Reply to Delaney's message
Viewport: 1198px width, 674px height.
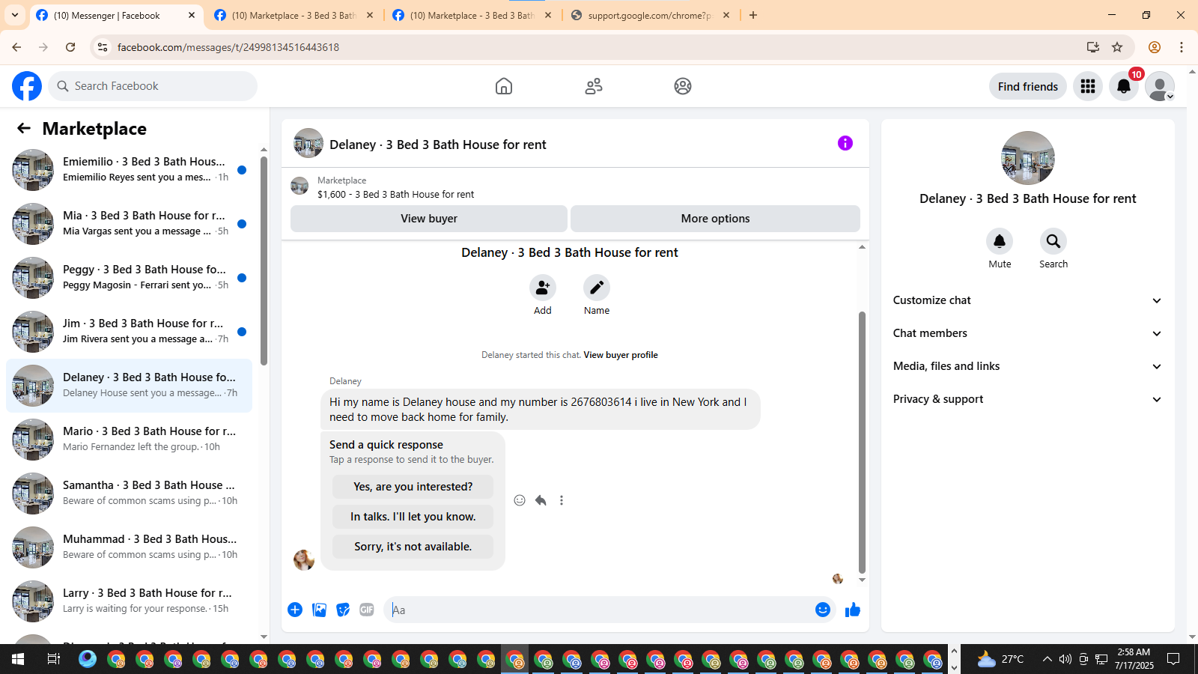click(x=541, y=500)
